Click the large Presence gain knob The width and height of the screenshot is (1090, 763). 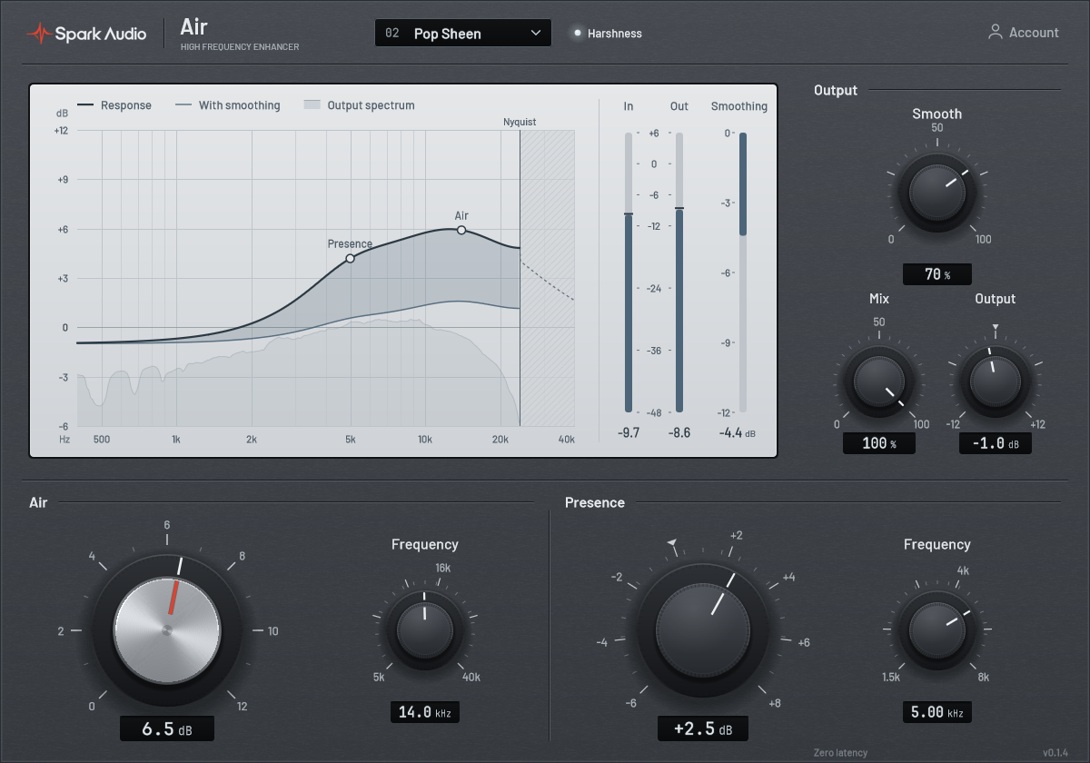(x=702, y=629)
